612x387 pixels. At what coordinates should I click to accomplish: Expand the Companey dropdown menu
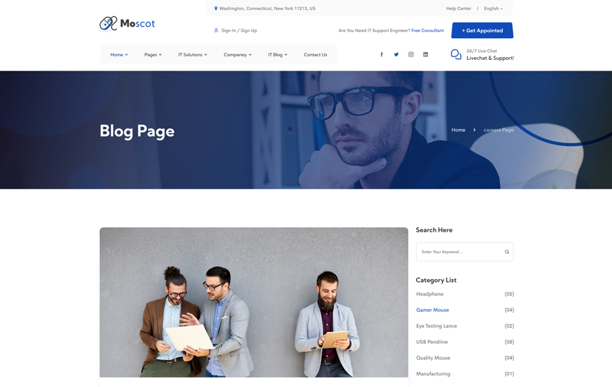237,55
